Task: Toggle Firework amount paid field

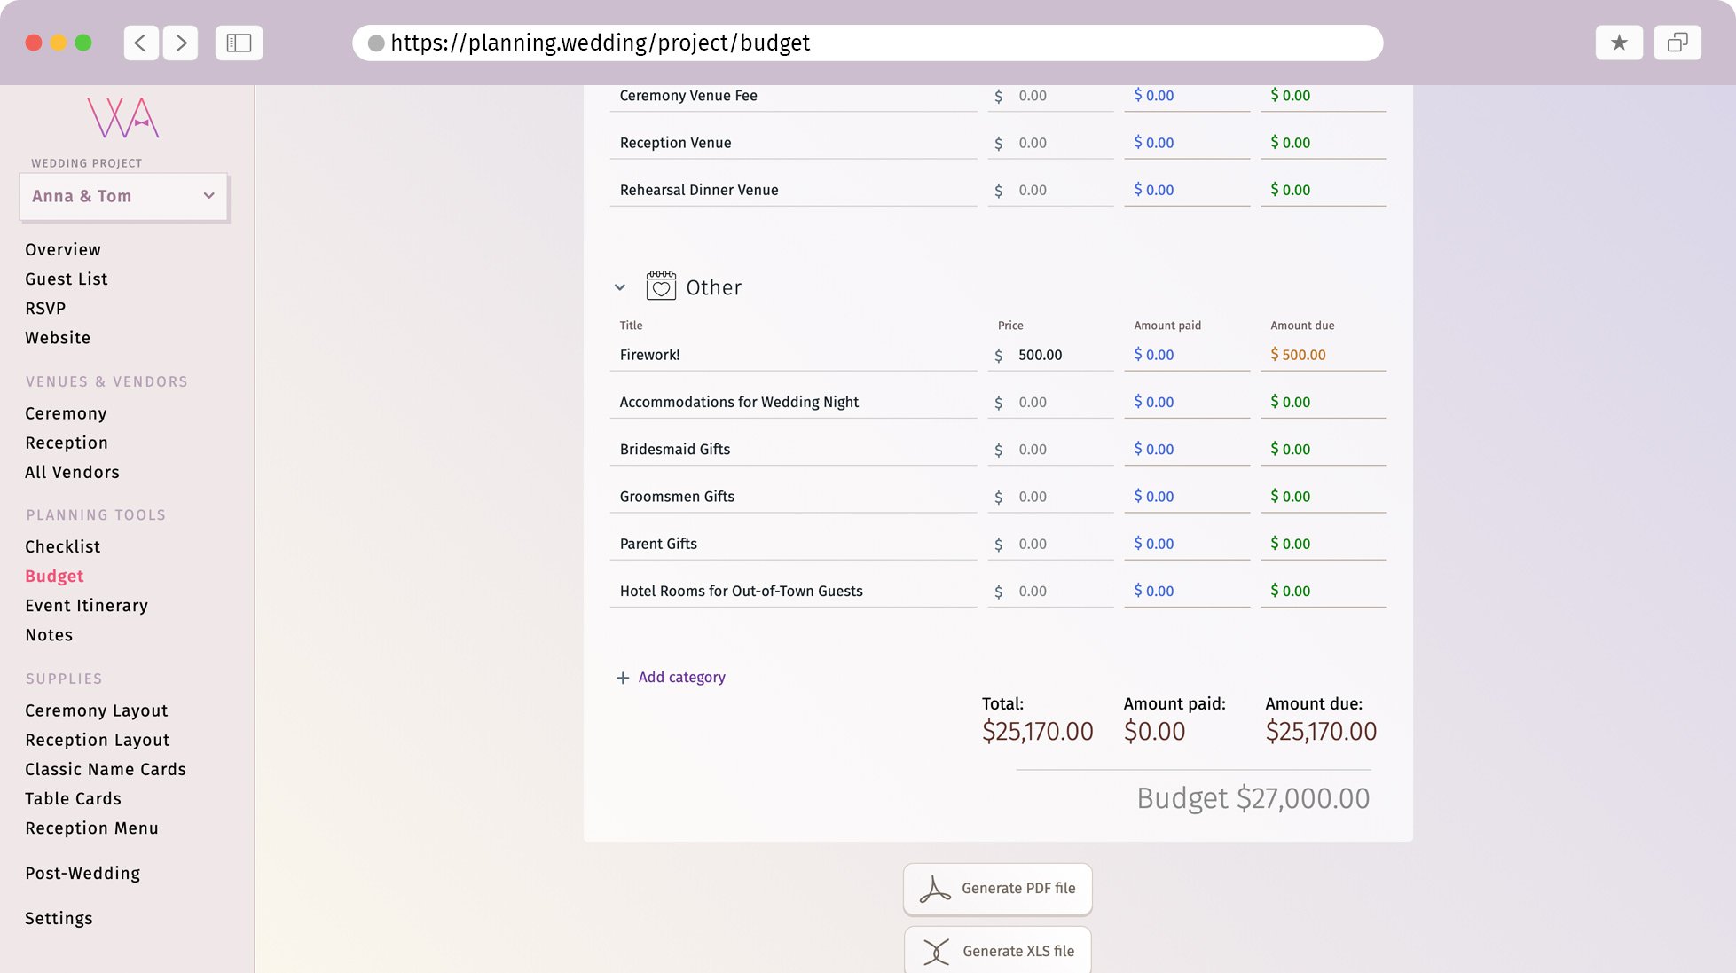Action: pos(1153,354)
